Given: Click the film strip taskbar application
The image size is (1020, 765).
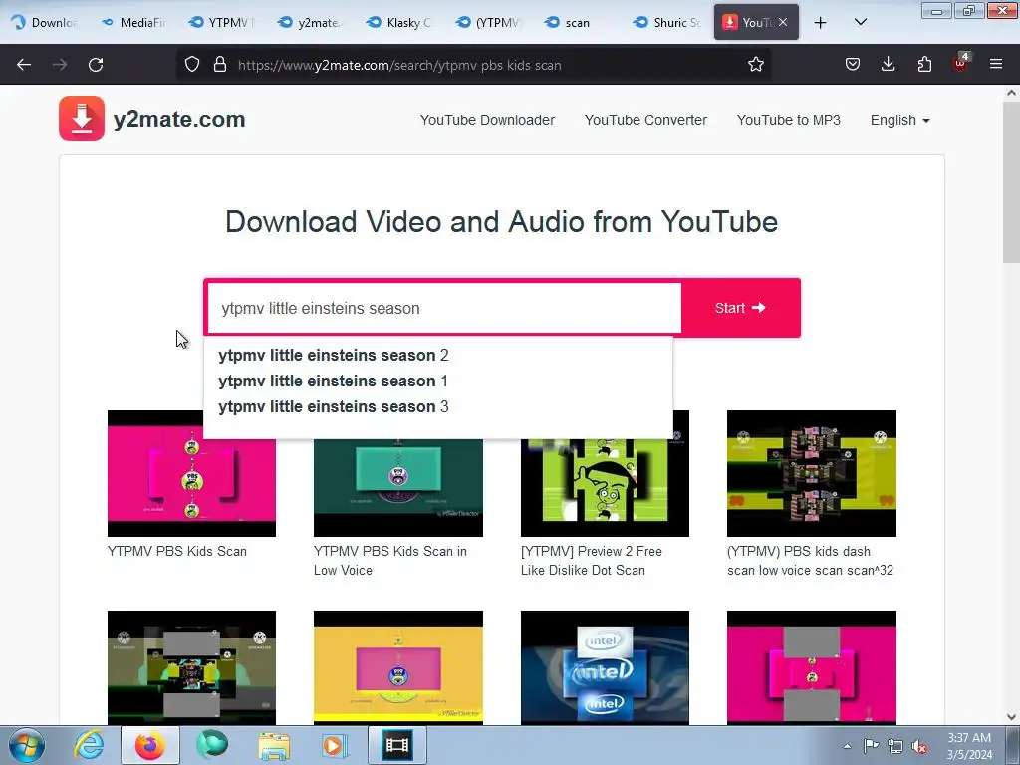Looking at the screenshot, I should tap(397, 745).
